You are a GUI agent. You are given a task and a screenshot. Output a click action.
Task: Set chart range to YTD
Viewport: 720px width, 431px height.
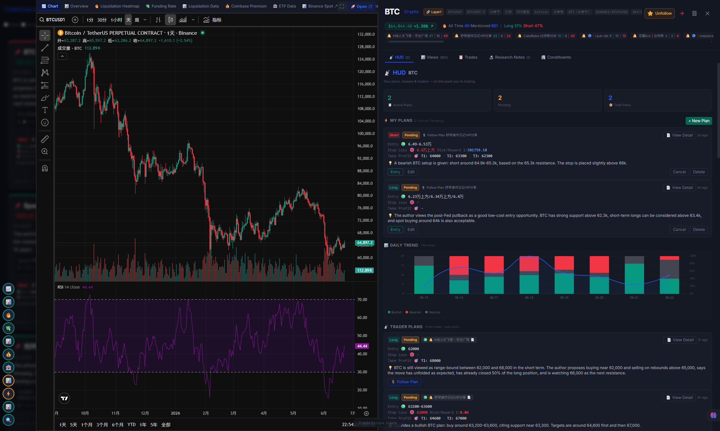click(x=132, y=425)
